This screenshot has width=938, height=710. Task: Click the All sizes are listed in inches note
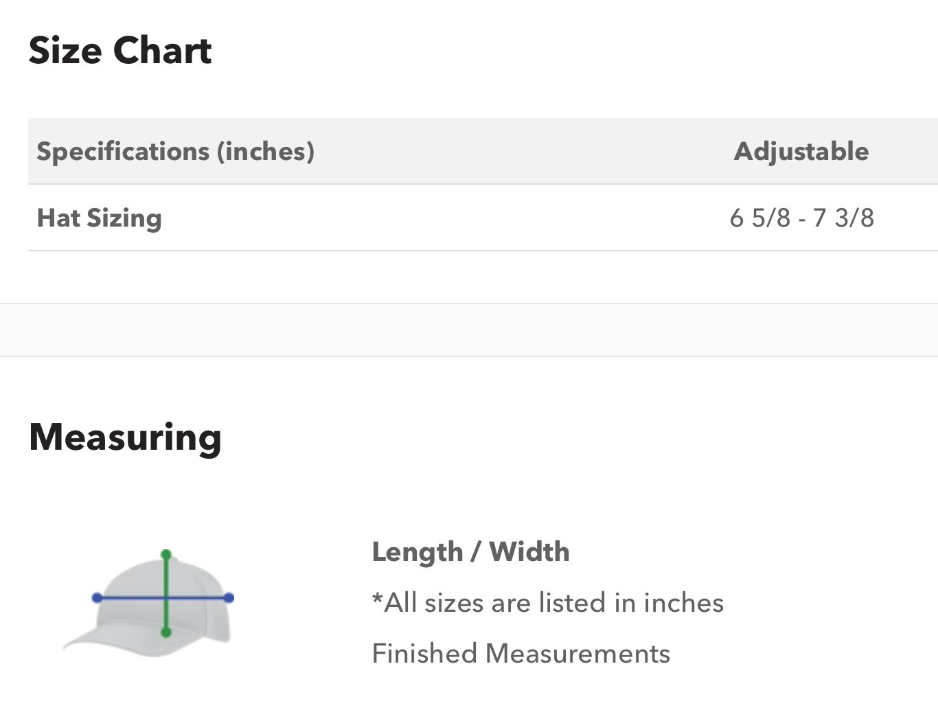(x=548, y=603)
